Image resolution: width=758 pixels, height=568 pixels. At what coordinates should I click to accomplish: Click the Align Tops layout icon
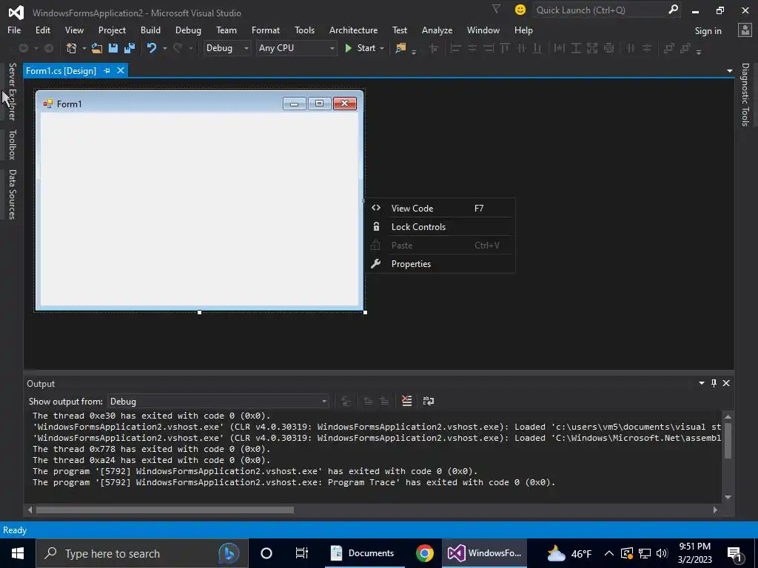pyautogui.click(x=505, y=48)
